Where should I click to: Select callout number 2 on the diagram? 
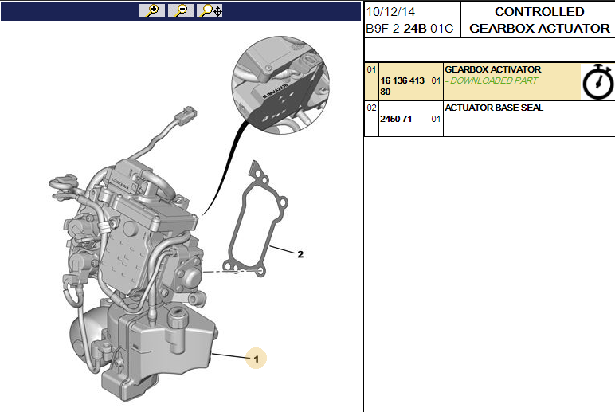tap(300, 254)
